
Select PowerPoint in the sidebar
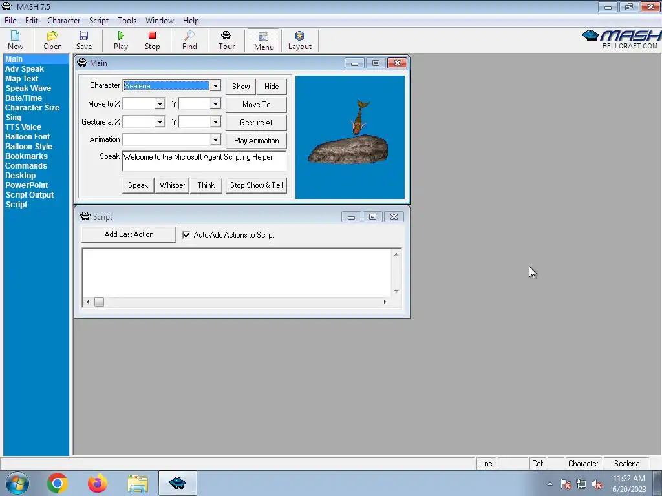click(27, 185)
